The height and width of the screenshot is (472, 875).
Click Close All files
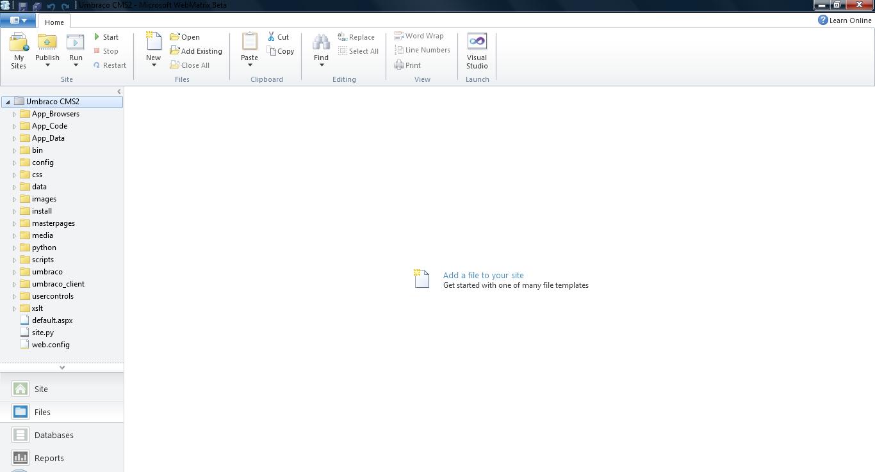click(190, 65)
